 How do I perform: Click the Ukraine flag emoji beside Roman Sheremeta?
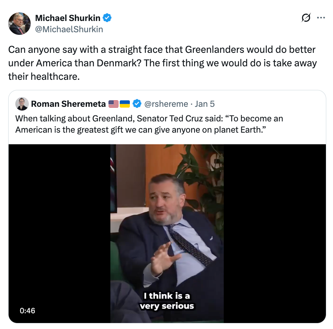125,104
